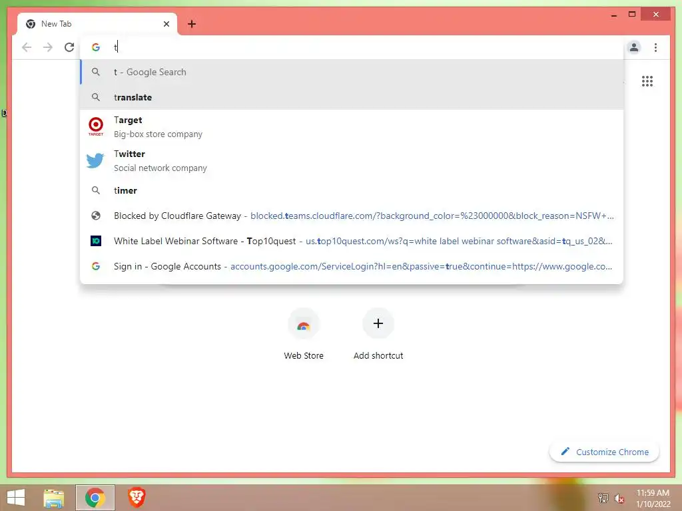Open File Explorer from the taskbar

[x=54, y=498]
